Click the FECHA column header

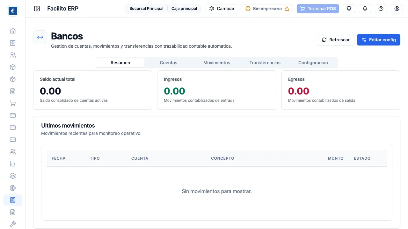59,158
